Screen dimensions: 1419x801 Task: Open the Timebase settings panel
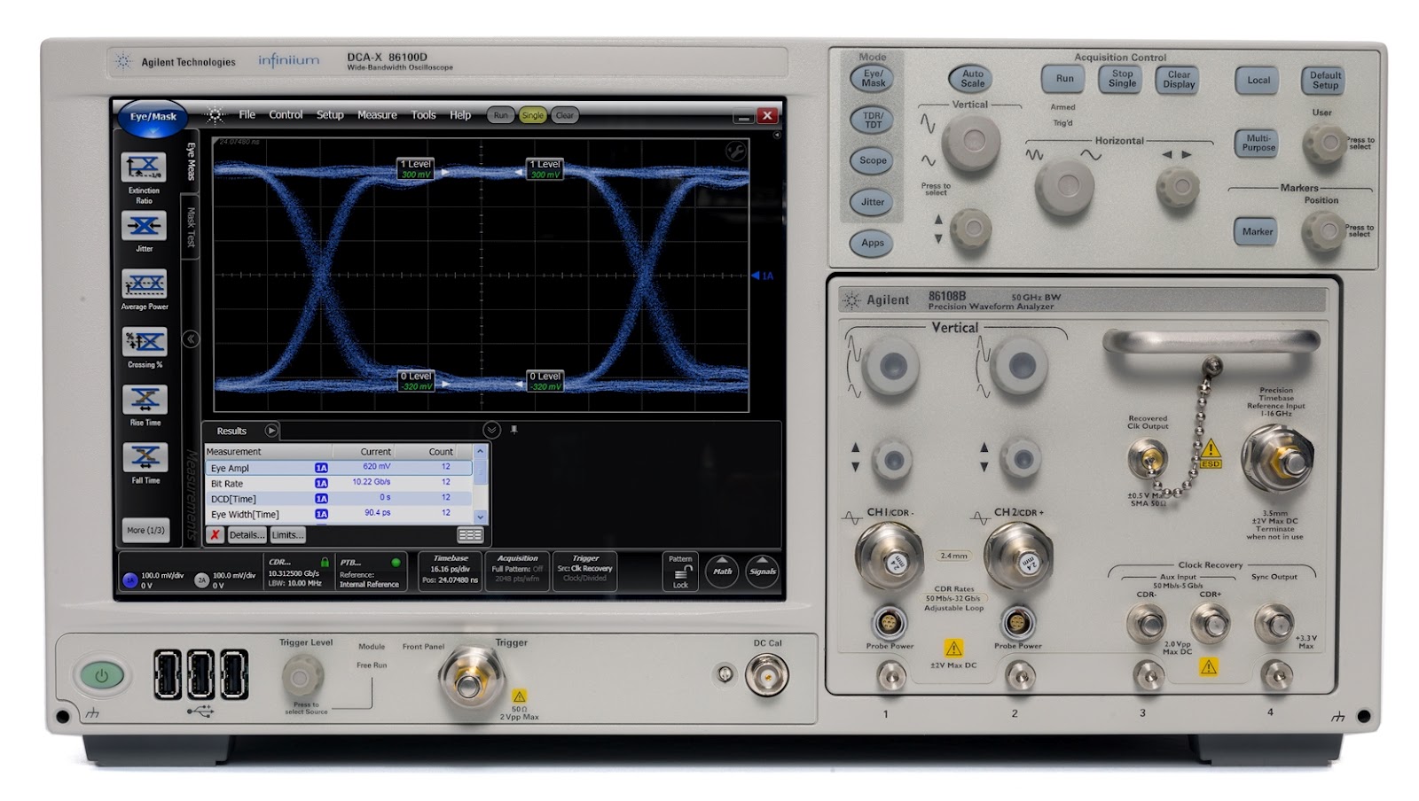click(x=450, y=572)
